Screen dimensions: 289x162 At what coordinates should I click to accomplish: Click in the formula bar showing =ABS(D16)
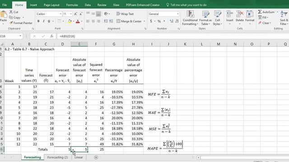172,36
